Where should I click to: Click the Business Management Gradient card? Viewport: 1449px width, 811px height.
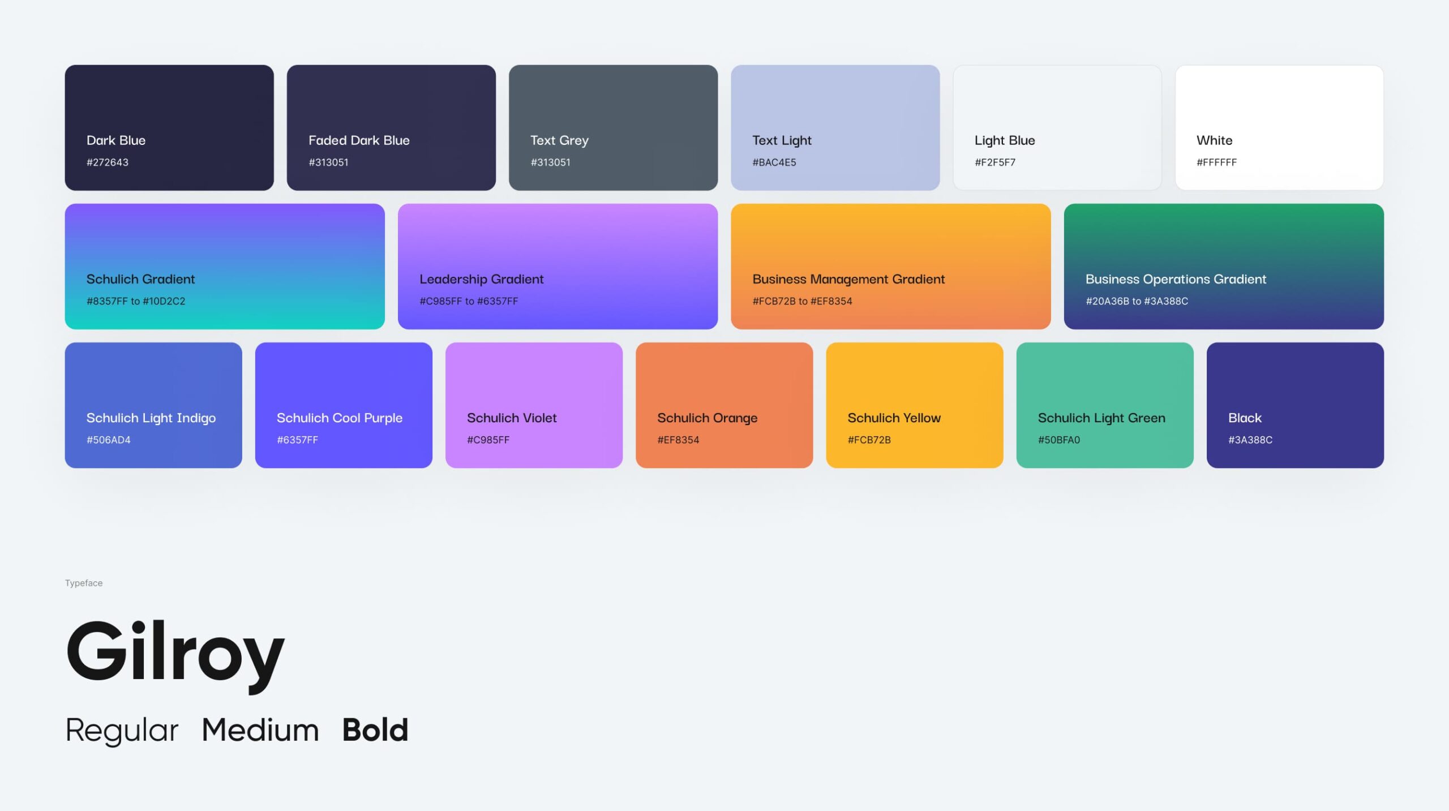[890, 267]
